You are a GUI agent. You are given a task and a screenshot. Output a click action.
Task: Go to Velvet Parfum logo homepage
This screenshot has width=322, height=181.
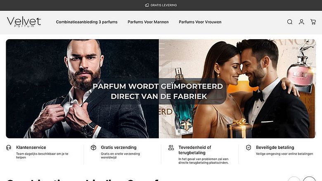click(x=24, y=22)
